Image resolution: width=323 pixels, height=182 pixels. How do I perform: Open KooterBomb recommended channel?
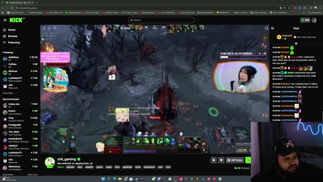click(20, 140)
